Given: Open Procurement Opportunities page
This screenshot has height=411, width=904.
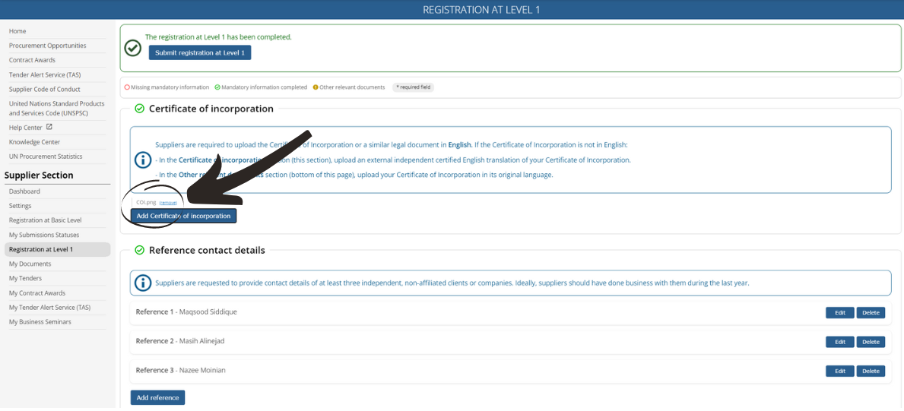Looking at the screenshot, I should tap(47, 46).
